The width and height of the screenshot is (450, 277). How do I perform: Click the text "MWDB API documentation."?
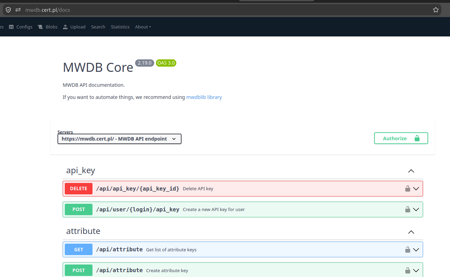[x=94, y=85]
